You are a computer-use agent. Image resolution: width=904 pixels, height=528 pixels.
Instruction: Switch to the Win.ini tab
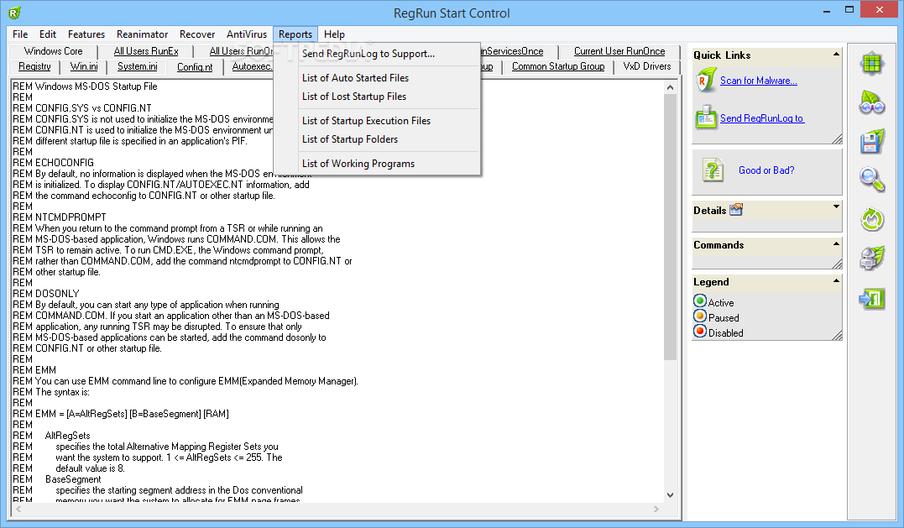(84, 66)
